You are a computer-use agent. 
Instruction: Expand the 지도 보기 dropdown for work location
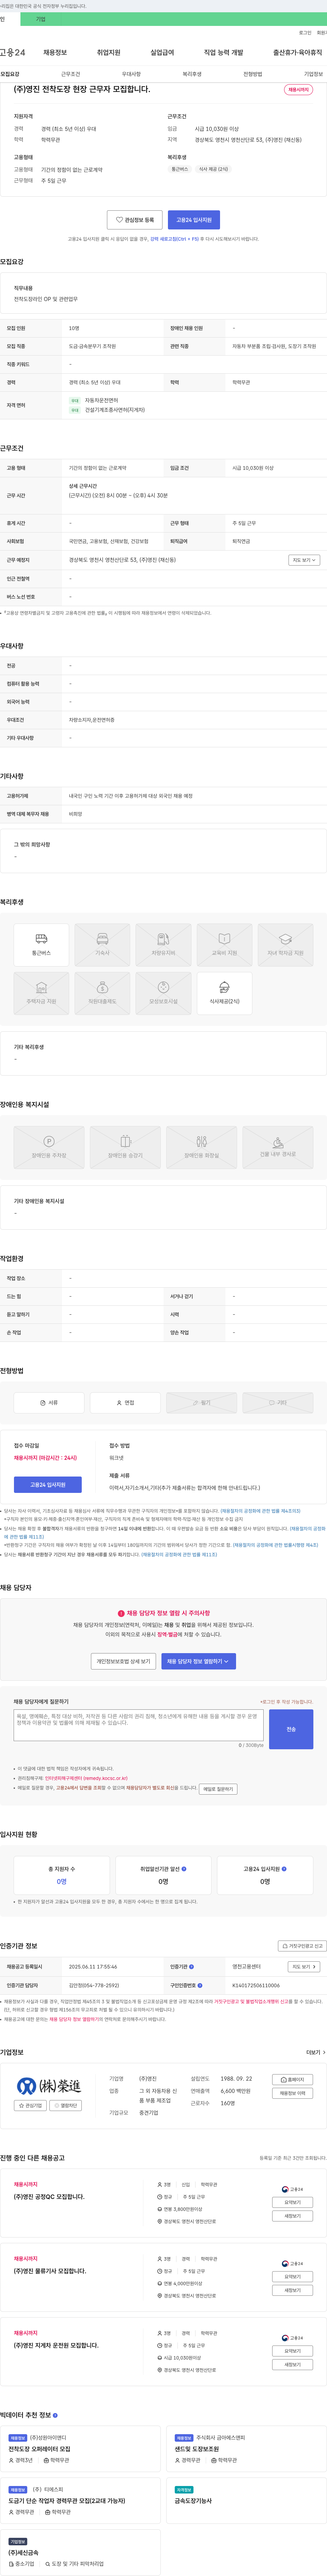pos(304,560)
